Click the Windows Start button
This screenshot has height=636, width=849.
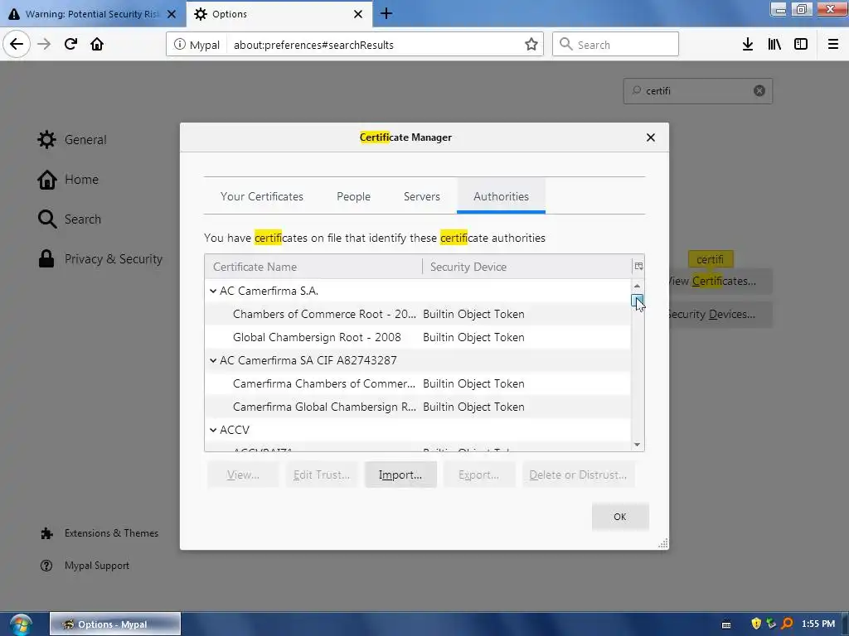(x=21, y=624)
